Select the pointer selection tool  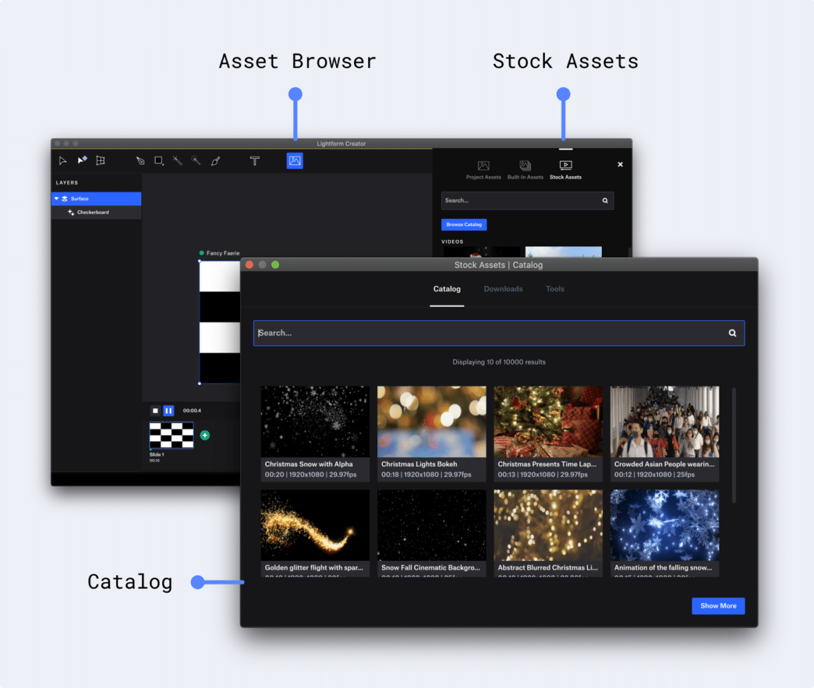click(x=63, y=160)
